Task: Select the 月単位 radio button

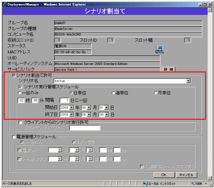Action: click(x=156, y=93)
